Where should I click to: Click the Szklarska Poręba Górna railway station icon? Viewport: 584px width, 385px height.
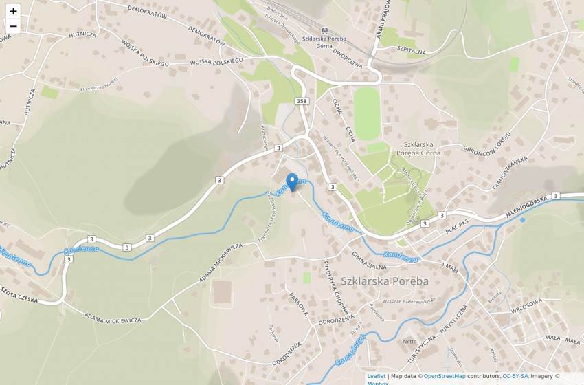click(324, 31)
